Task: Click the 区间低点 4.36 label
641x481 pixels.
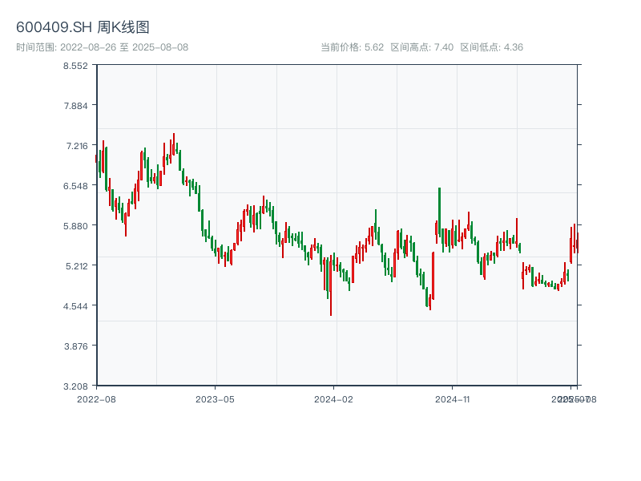Action: click(491, 47)
